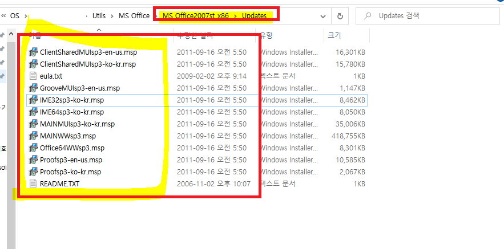Viewport: 504px width, 249px height.
Task: Click size value 1,147KB
Action: [x=352, y=88]
